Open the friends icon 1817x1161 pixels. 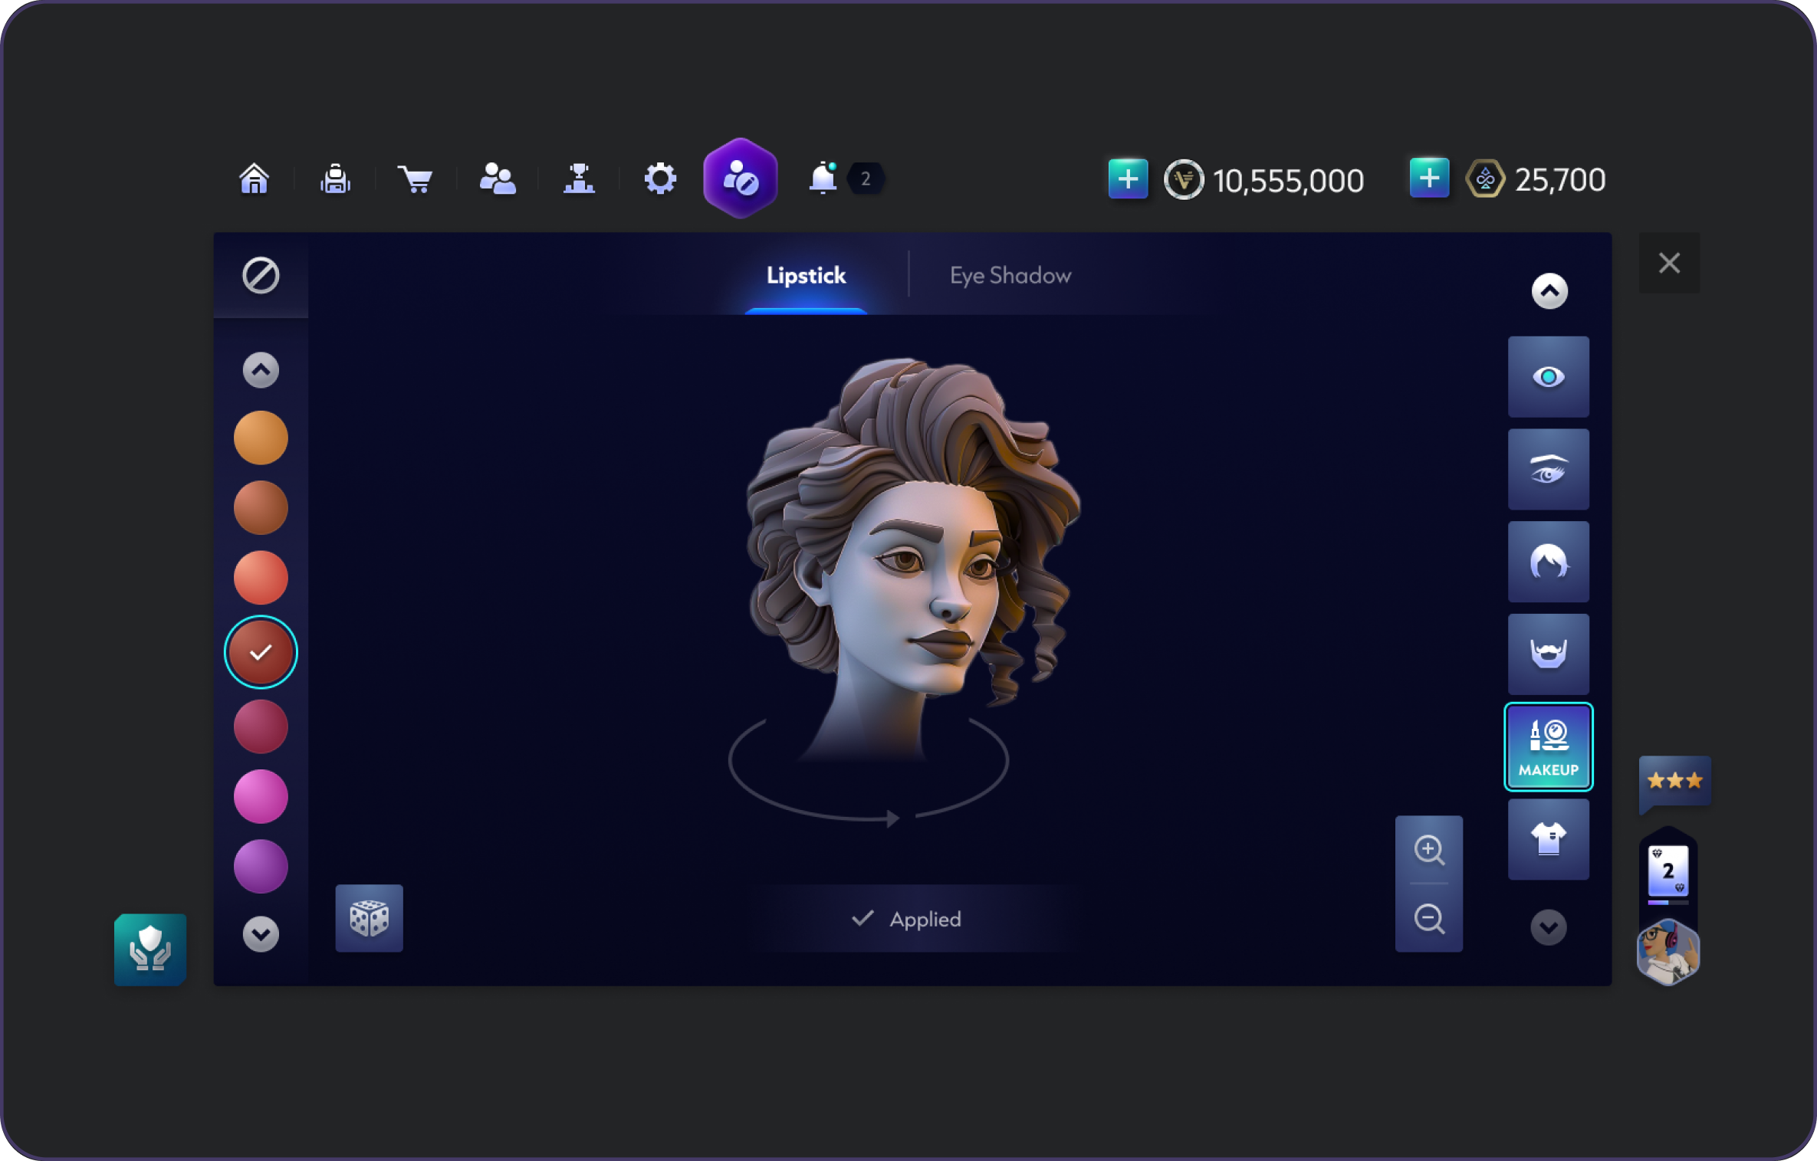pos(498,179)
